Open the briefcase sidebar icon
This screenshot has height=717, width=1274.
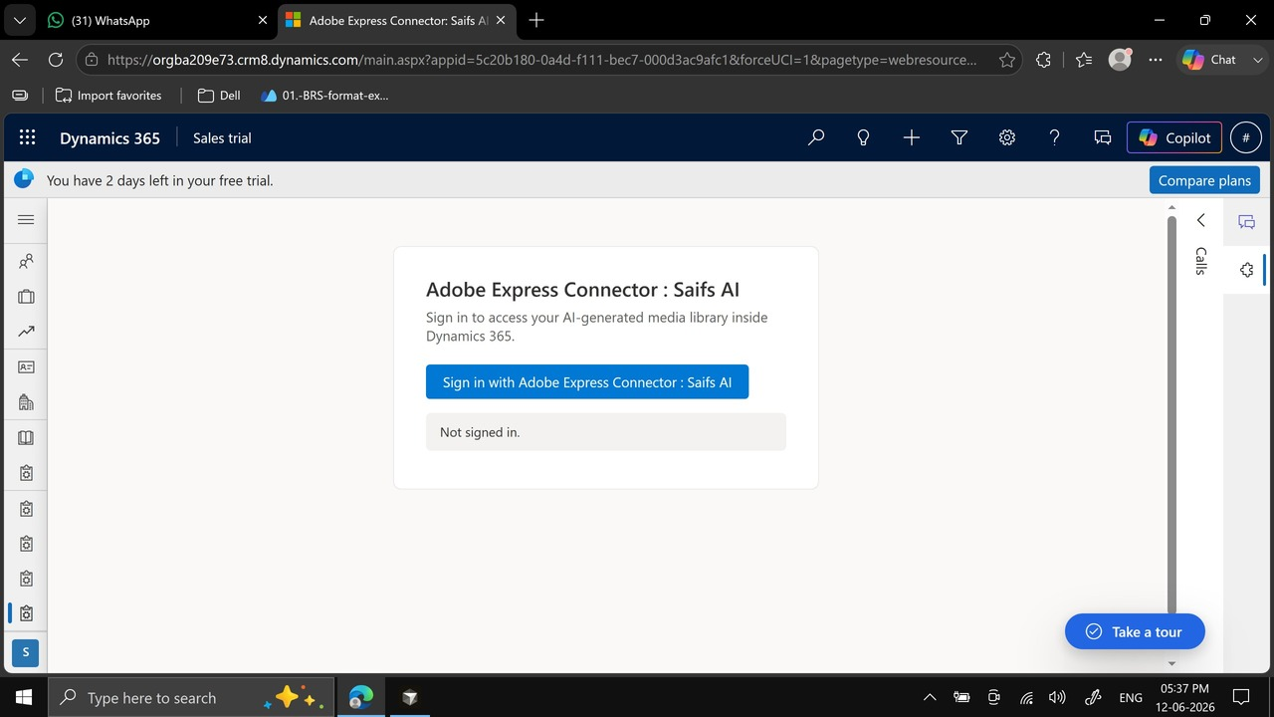[x=26, y=297]
